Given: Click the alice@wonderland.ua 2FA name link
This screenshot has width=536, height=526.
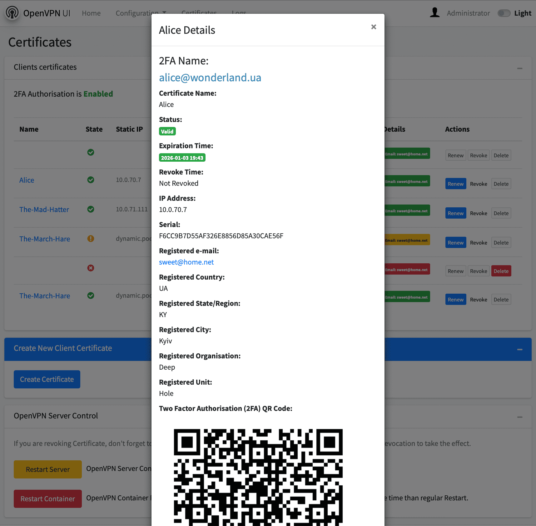Looking at the screenshot, I should 210,78.
